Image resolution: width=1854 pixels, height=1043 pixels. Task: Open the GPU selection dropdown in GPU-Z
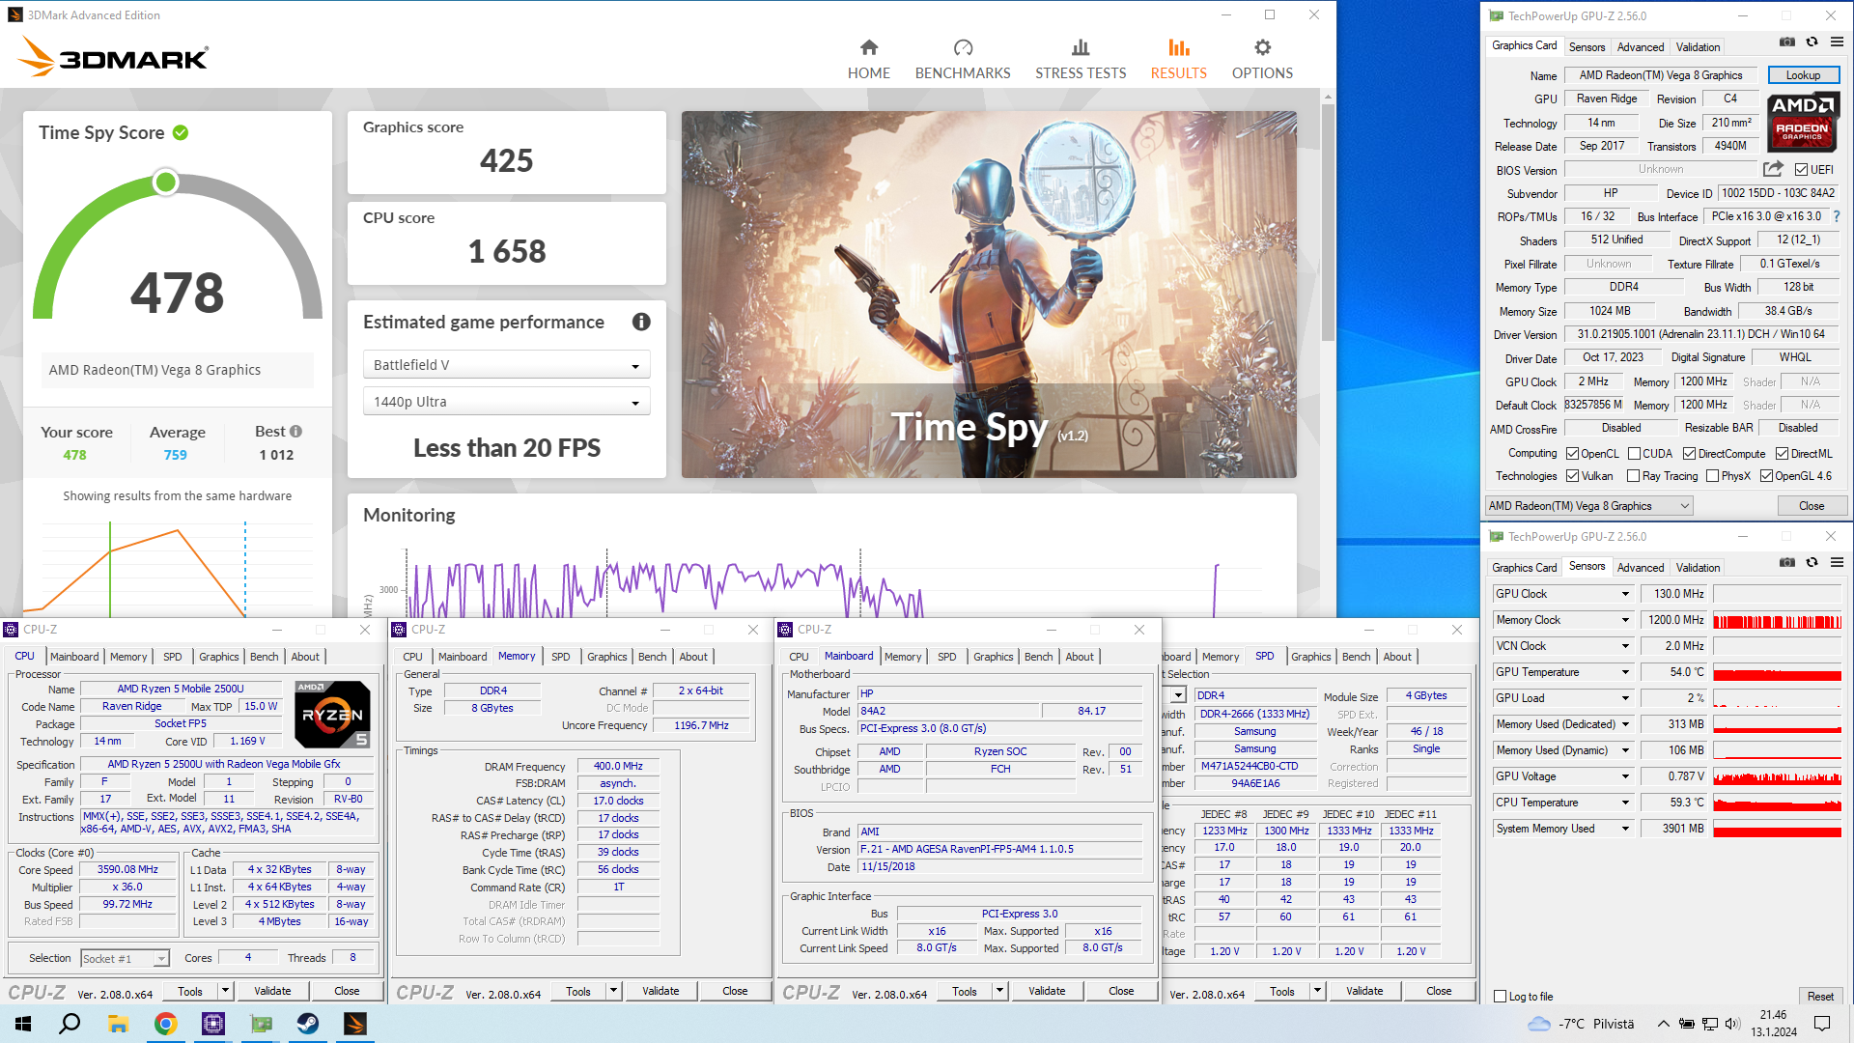coord(1588,506)
